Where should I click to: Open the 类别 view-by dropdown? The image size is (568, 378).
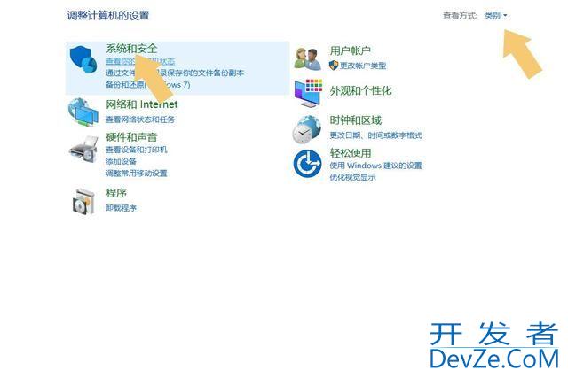495,16
